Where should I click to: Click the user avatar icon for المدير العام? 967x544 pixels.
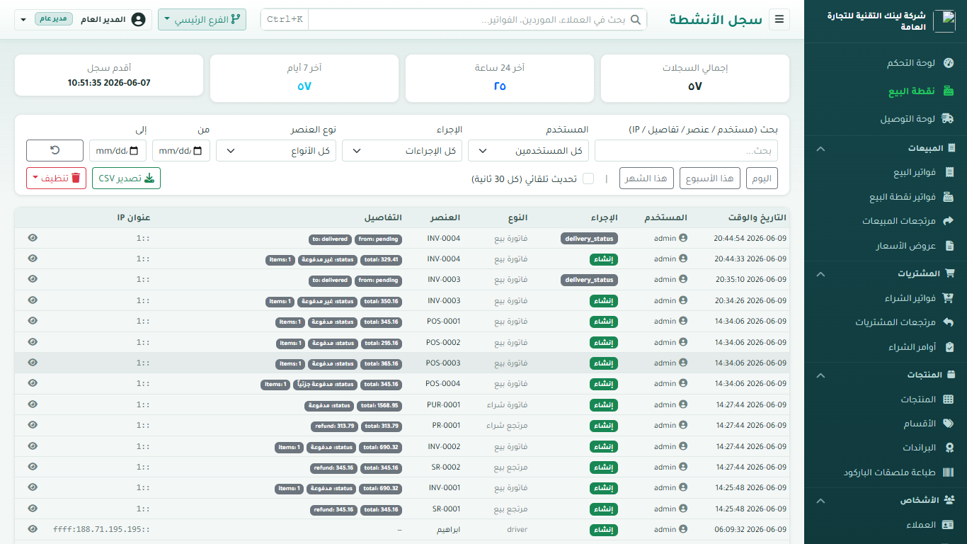(x=139, y=20)
